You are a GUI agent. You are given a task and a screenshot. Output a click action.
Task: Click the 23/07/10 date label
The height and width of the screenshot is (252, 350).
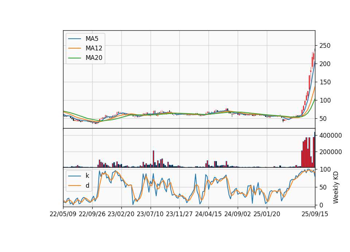pyautogui.click(x=150, y=214)
